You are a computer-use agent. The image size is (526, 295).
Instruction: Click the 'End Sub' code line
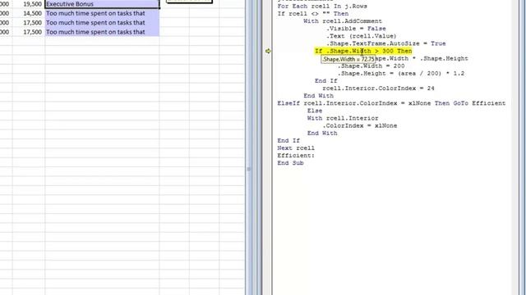290,163
